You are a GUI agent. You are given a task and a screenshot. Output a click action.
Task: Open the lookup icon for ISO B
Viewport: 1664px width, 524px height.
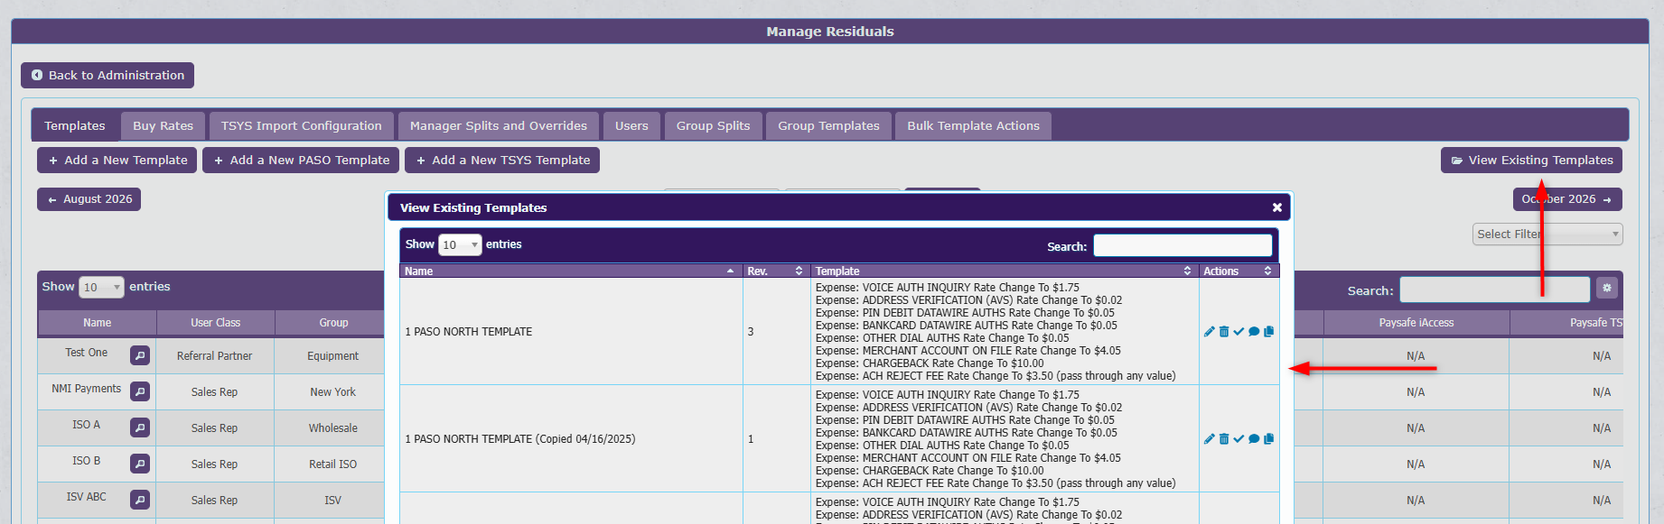coord(140,464)
